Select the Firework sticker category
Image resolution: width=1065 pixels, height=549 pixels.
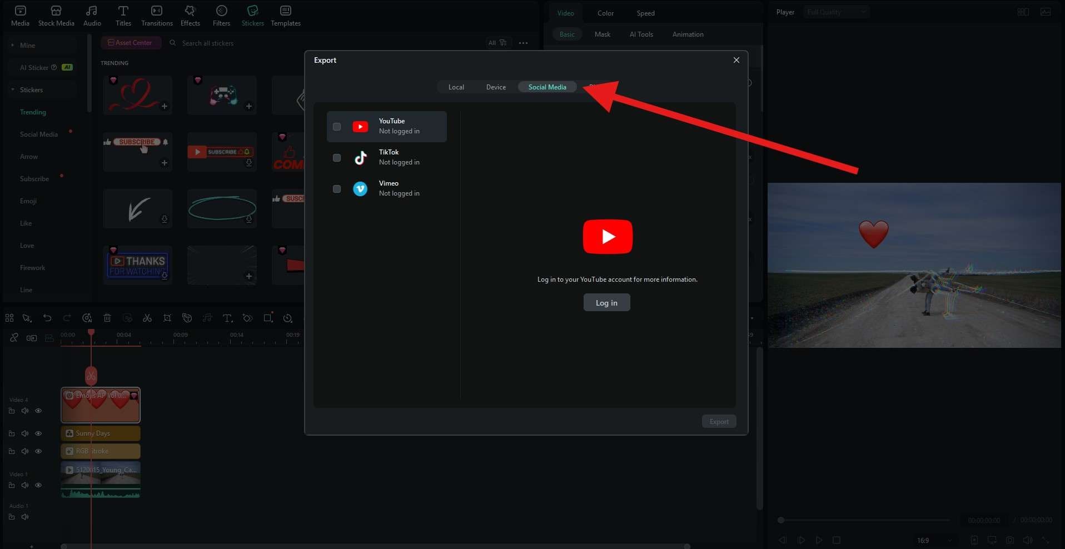pos(32,267)
